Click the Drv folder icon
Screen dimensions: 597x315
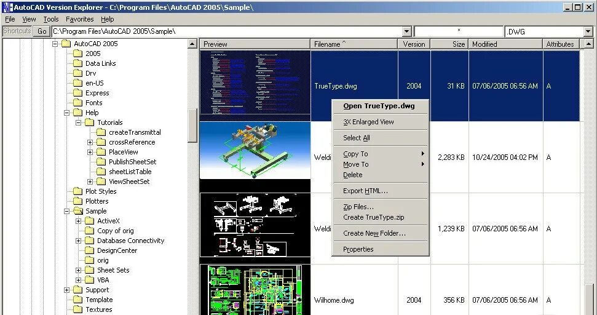click(77, 73)
